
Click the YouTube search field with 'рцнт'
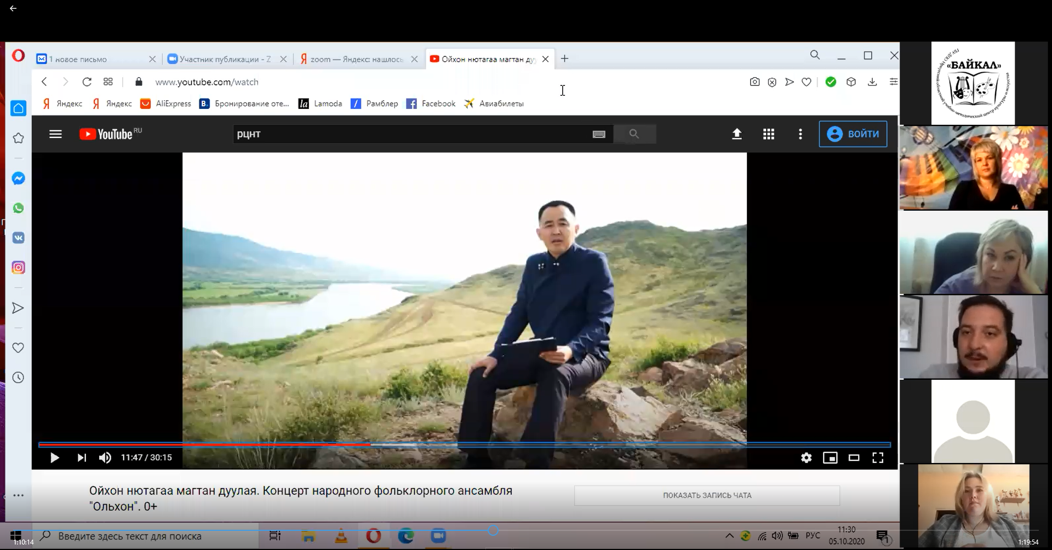[x=411, y=134]
